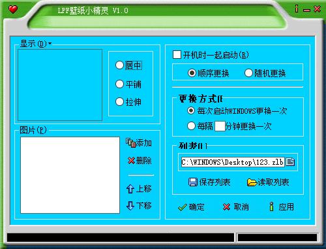Open the info icon in title bar
The width and height of the screenshot is (326, 249).
[x=297, y=8]
